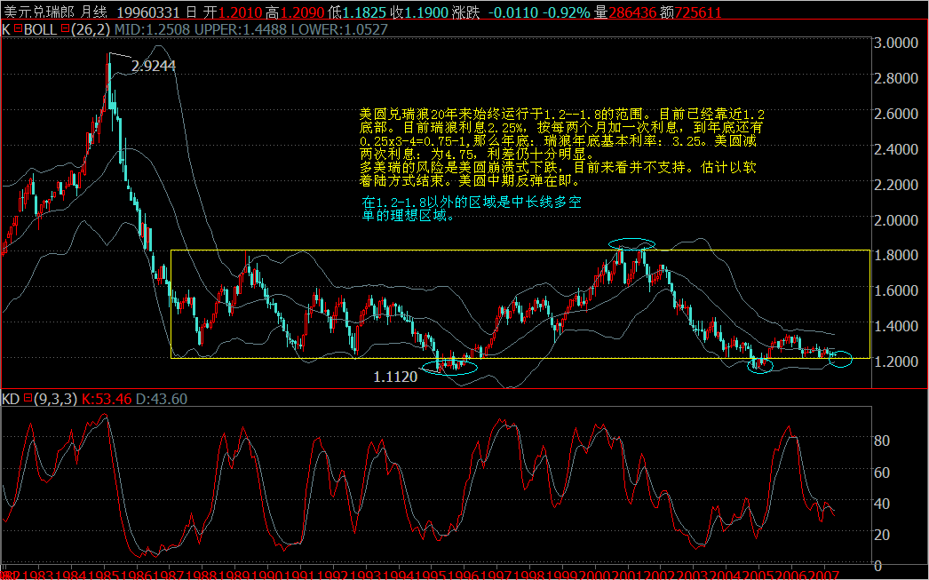The width and height of the screenshot is (929, 580).
Task: Click the 日 icon following the BOLL label
Action: 65,28
